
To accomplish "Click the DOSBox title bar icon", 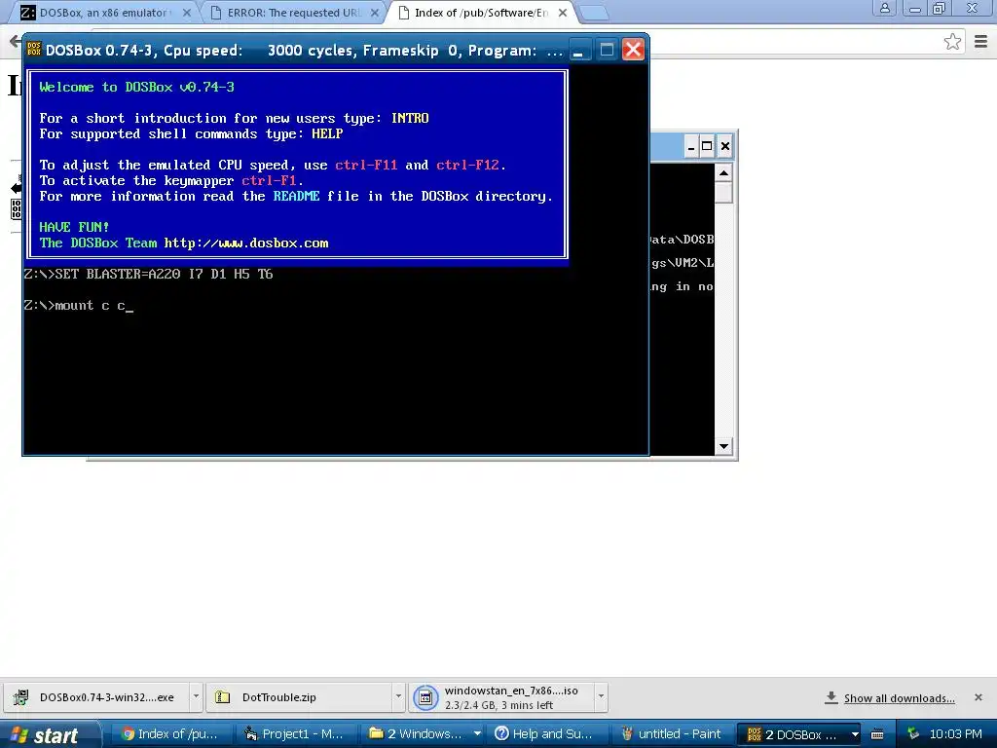I will 34,49.
